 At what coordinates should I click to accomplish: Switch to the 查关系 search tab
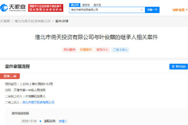point(97,5)
